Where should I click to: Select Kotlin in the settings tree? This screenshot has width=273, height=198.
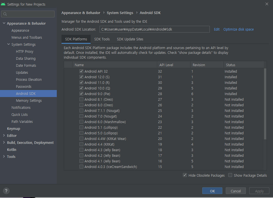coord(11,149)
